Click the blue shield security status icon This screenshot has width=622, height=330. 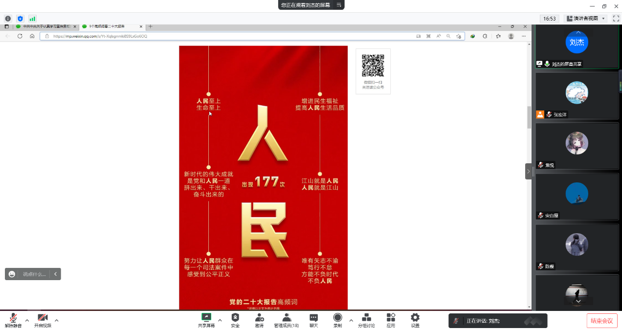tap(20, 19)
